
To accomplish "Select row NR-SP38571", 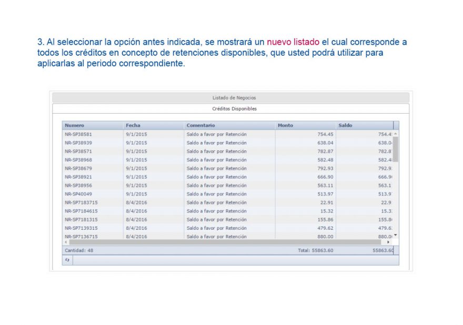I will [x=228, y=151].
